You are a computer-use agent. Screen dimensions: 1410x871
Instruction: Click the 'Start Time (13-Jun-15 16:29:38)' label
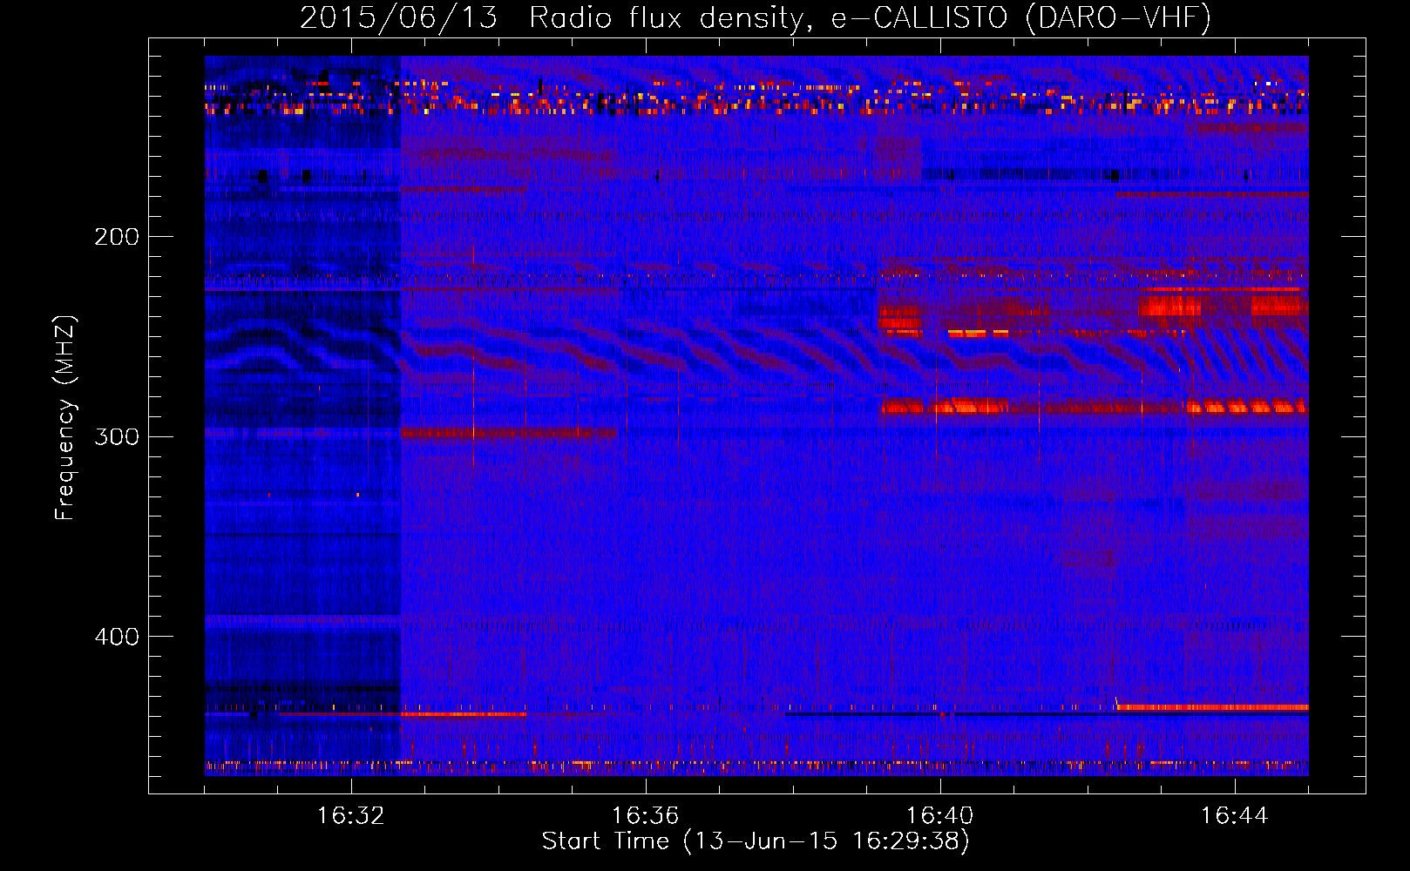[756, 841]
